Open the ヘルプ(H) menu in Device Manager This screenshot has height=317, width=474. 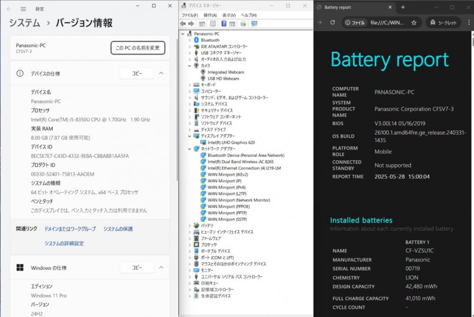click(249, 15)
